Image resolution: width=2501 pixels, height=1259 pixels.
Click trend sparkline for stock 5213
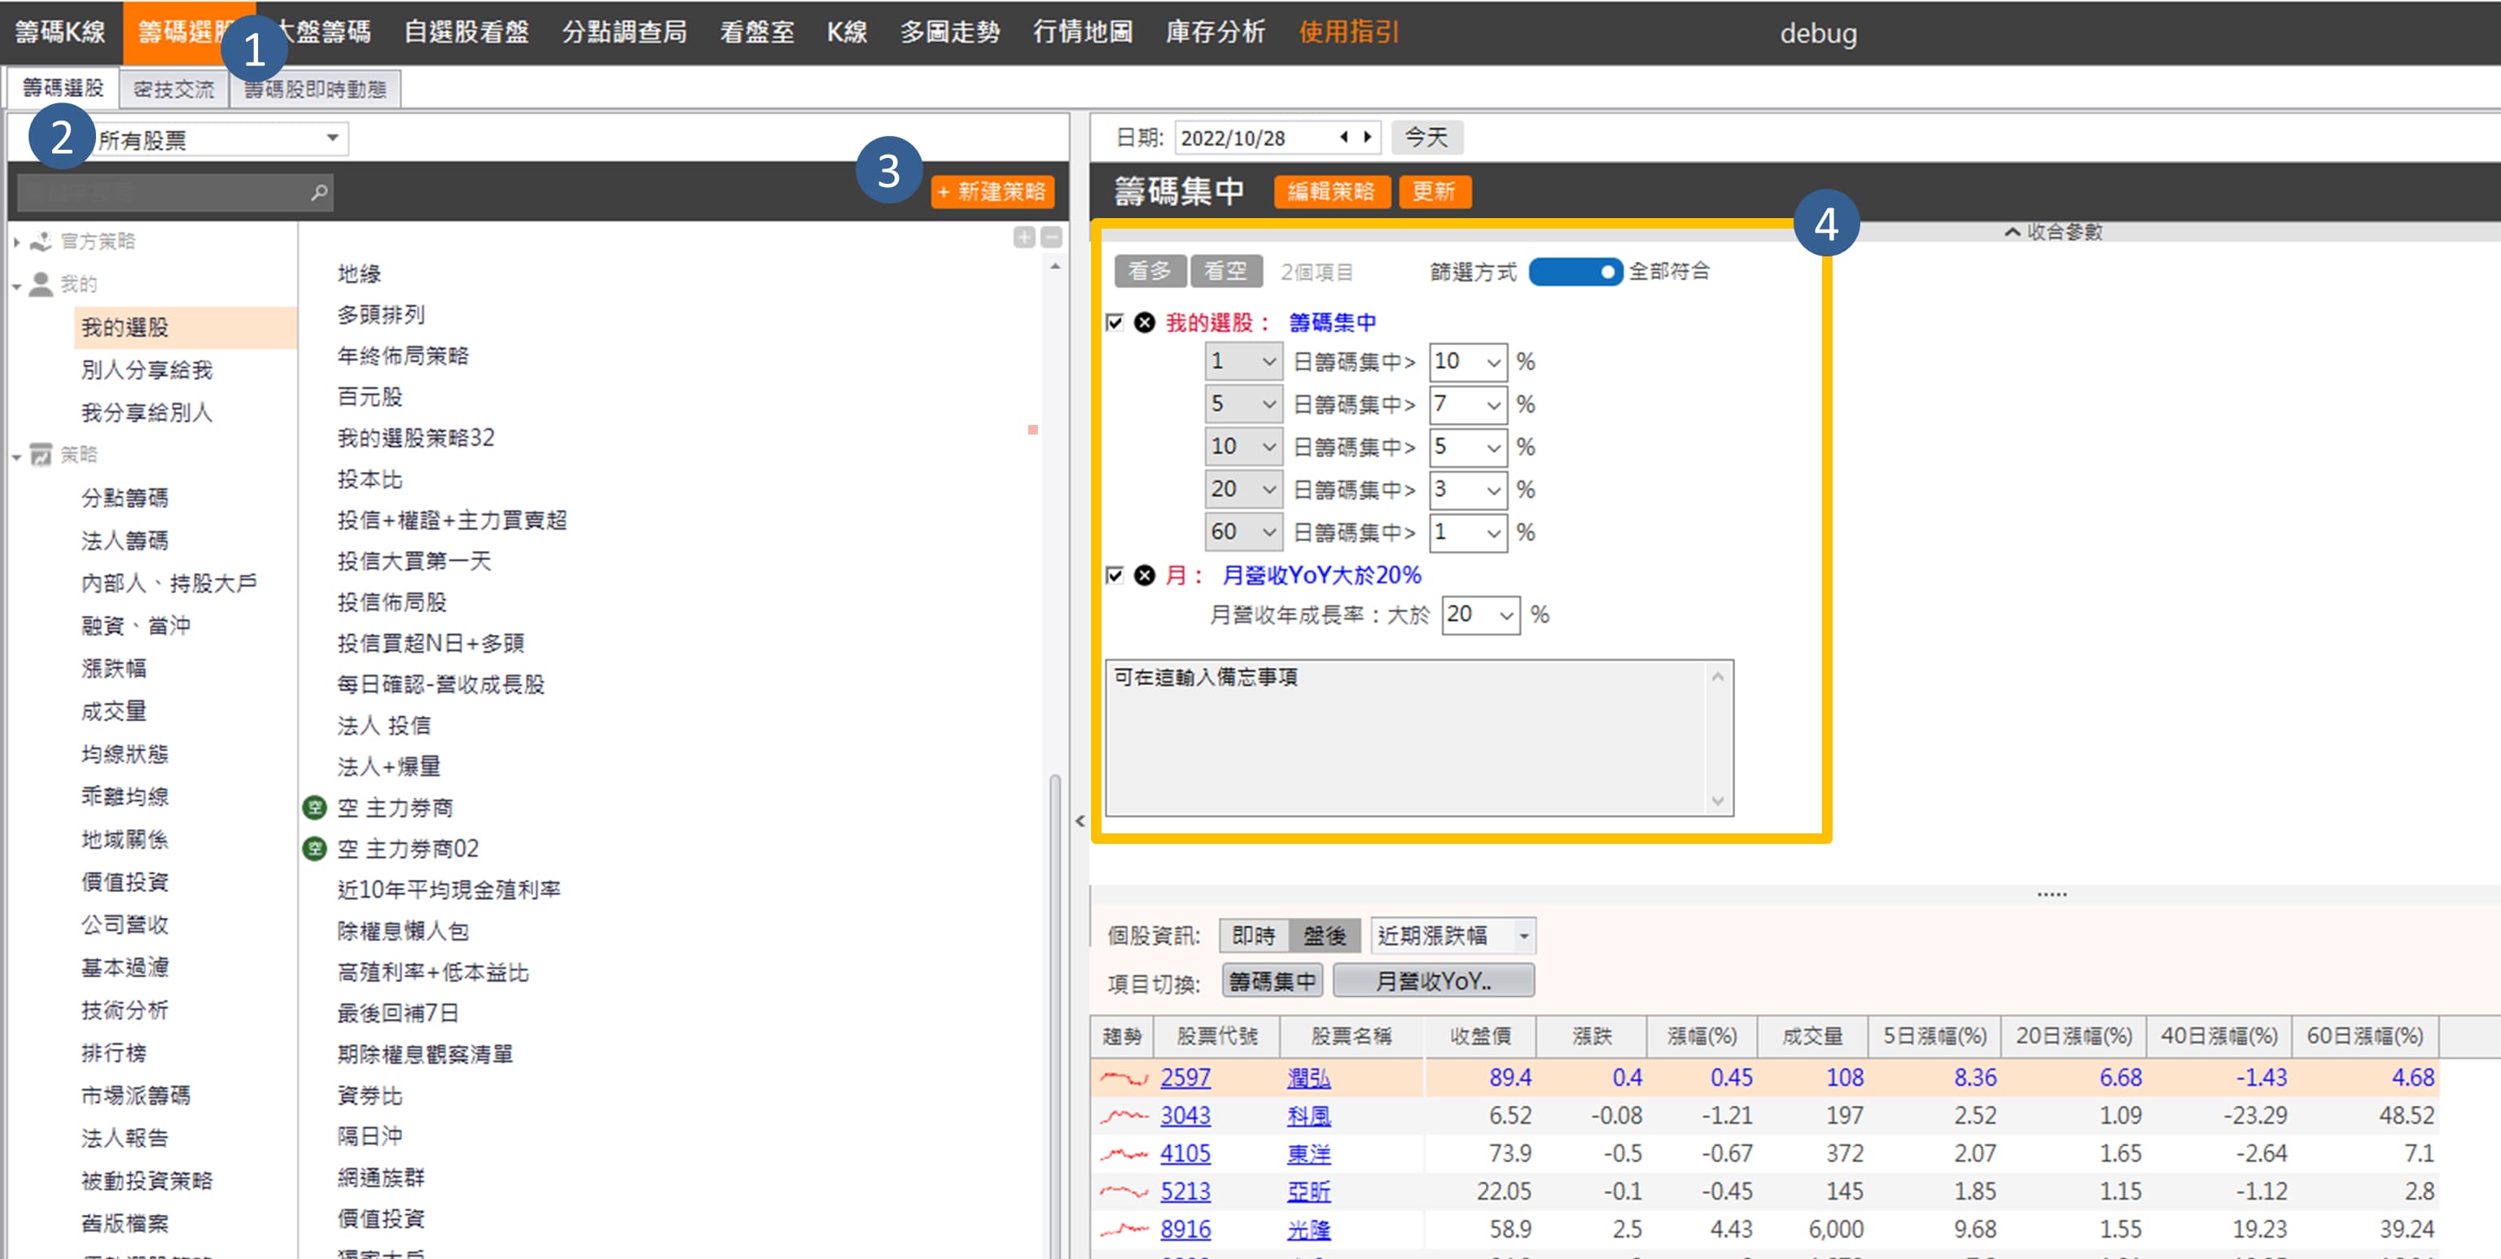[1123, 1191]
